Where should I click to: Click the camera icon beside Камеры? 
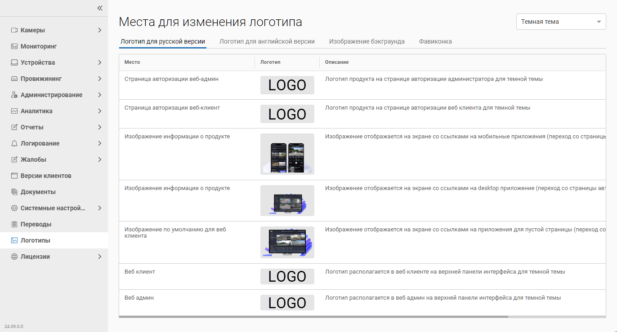pos(14,30)
